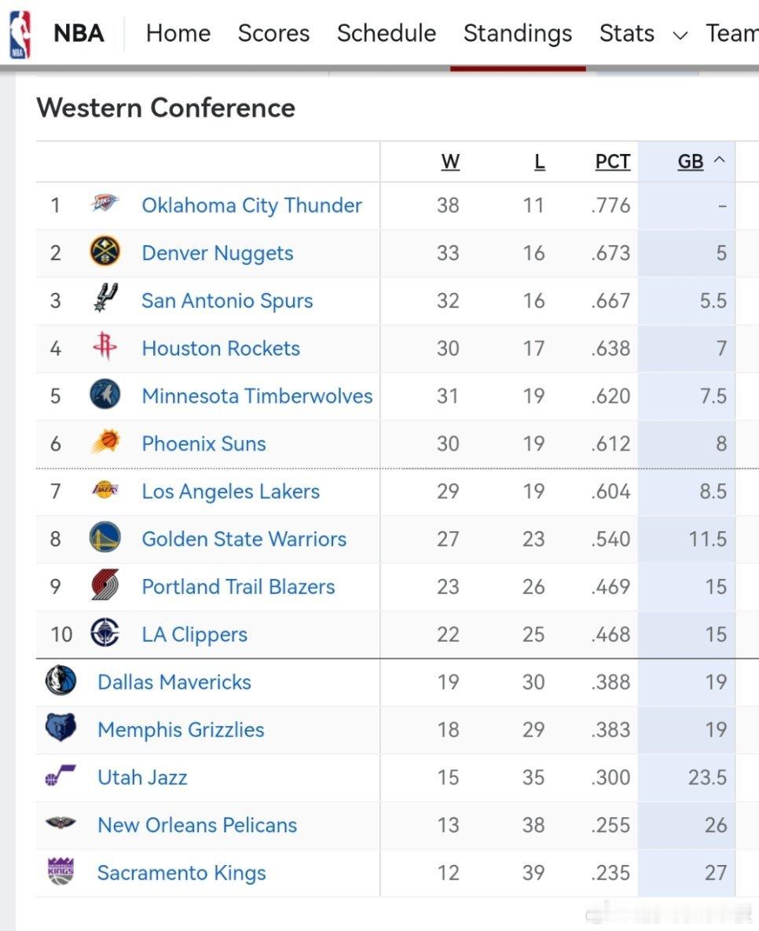Viewport: 759px width, 931px height.
Task: Click the Oklahoma City Thunder team logo
Action: (x=105, y=205)
